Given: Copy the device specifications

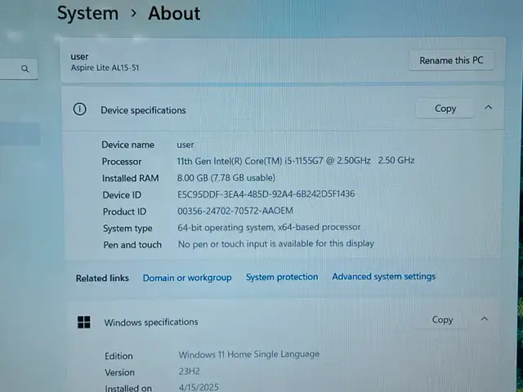Looking at the screenshot, I should point(445,109).
